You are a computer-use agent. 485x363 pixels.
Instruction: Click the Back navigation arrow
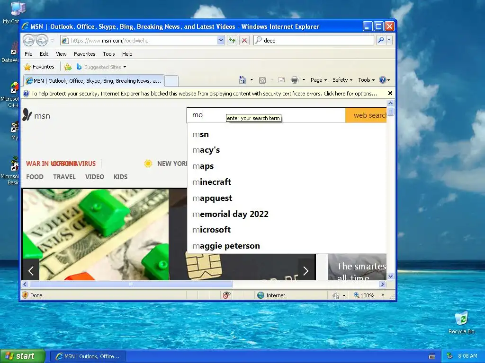tap(28, 40)
